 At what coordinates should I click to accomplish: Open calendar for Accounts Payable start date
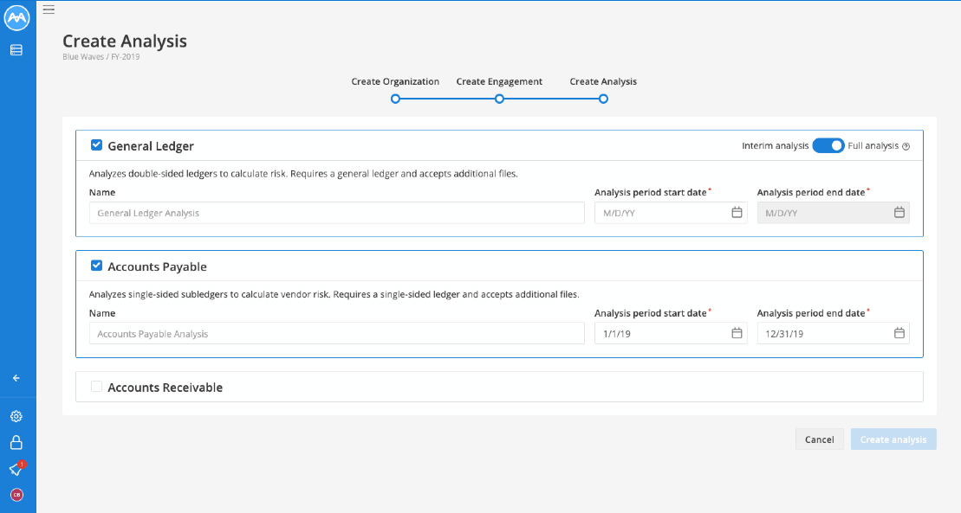[737, 333]
